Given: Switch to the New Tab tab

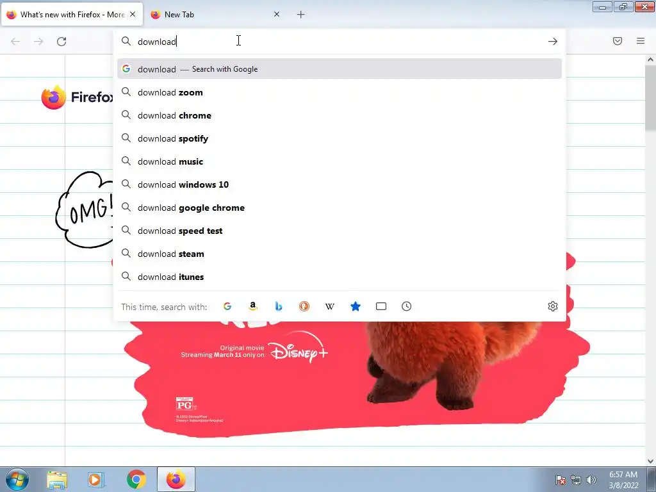Looking at the screenshot, I should (215, 14).
